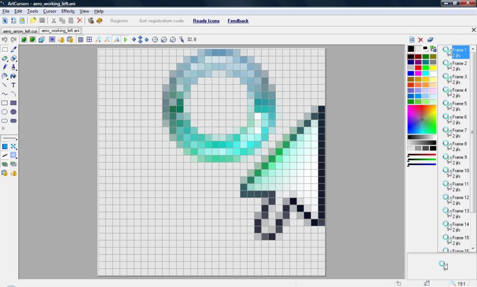Toggle the pixel grid display
The width and height of the screenshot is (477, 287).
pyautogui.click(x=81, y=40)
